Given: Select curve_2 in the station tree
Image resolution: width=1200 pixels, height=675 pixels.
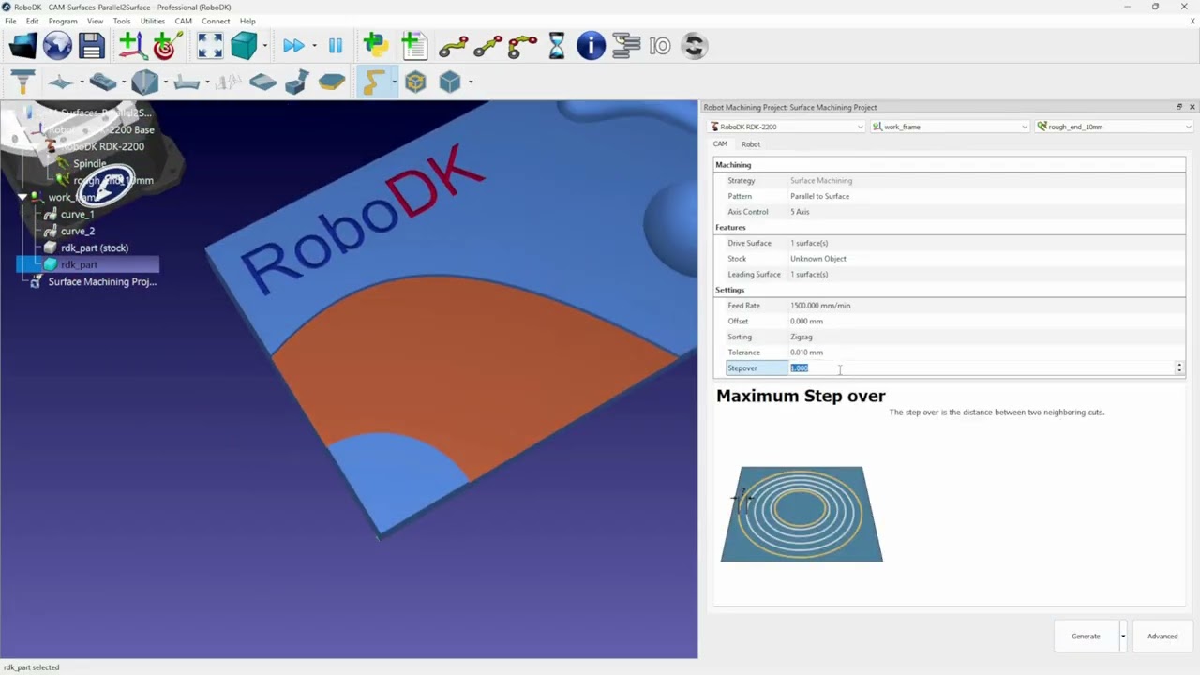Looking at the screenshot, I should point(77,231).
